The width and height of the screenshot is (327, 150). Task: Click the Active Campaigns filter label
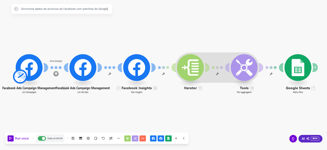point(56,61)
